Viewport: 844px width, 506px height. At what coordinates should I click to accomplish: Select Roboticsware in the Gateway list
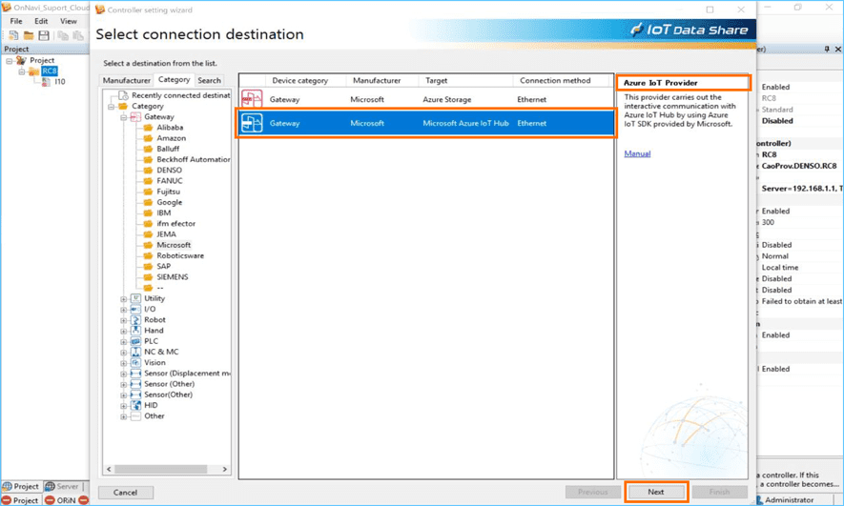tap(180, 256)
